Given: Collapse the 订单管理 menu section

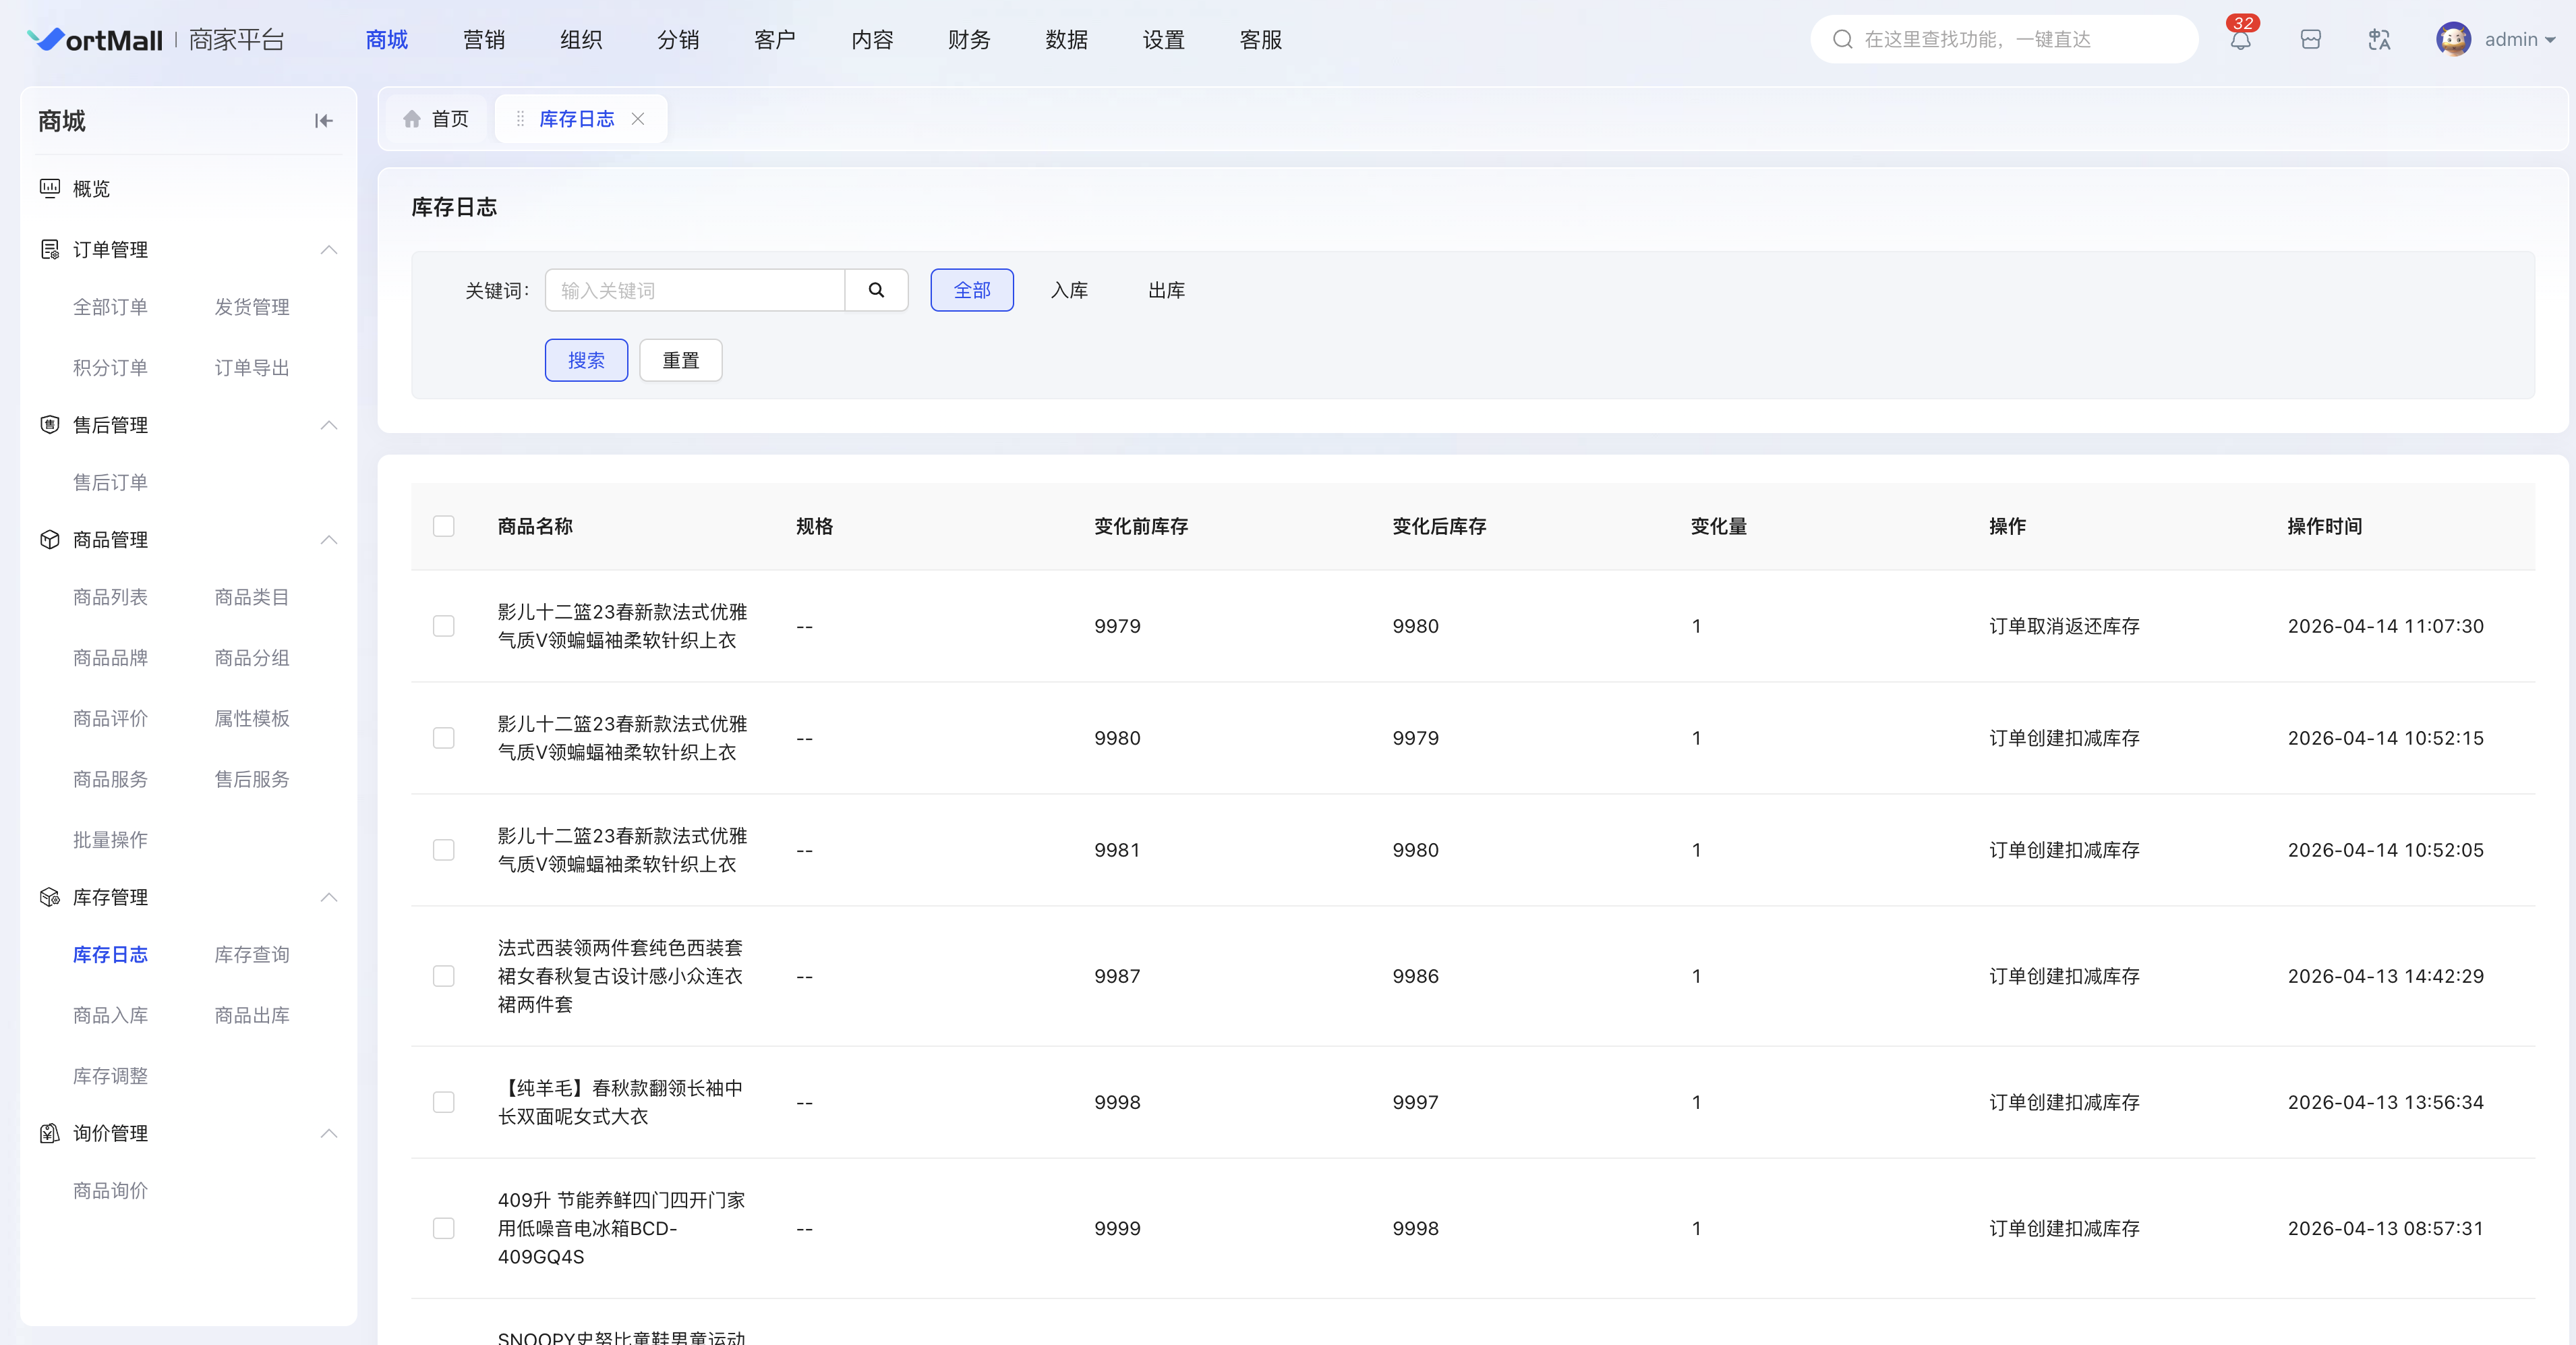Looking at the screenshot, I should click(x=328, y=249).
